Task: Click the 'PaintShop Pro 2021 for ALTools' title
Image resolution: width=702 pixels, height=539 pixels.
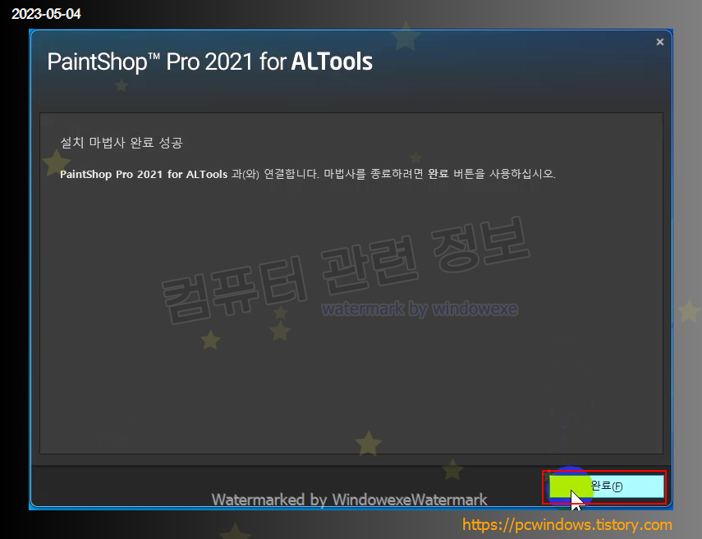Action: coord(209,62)
